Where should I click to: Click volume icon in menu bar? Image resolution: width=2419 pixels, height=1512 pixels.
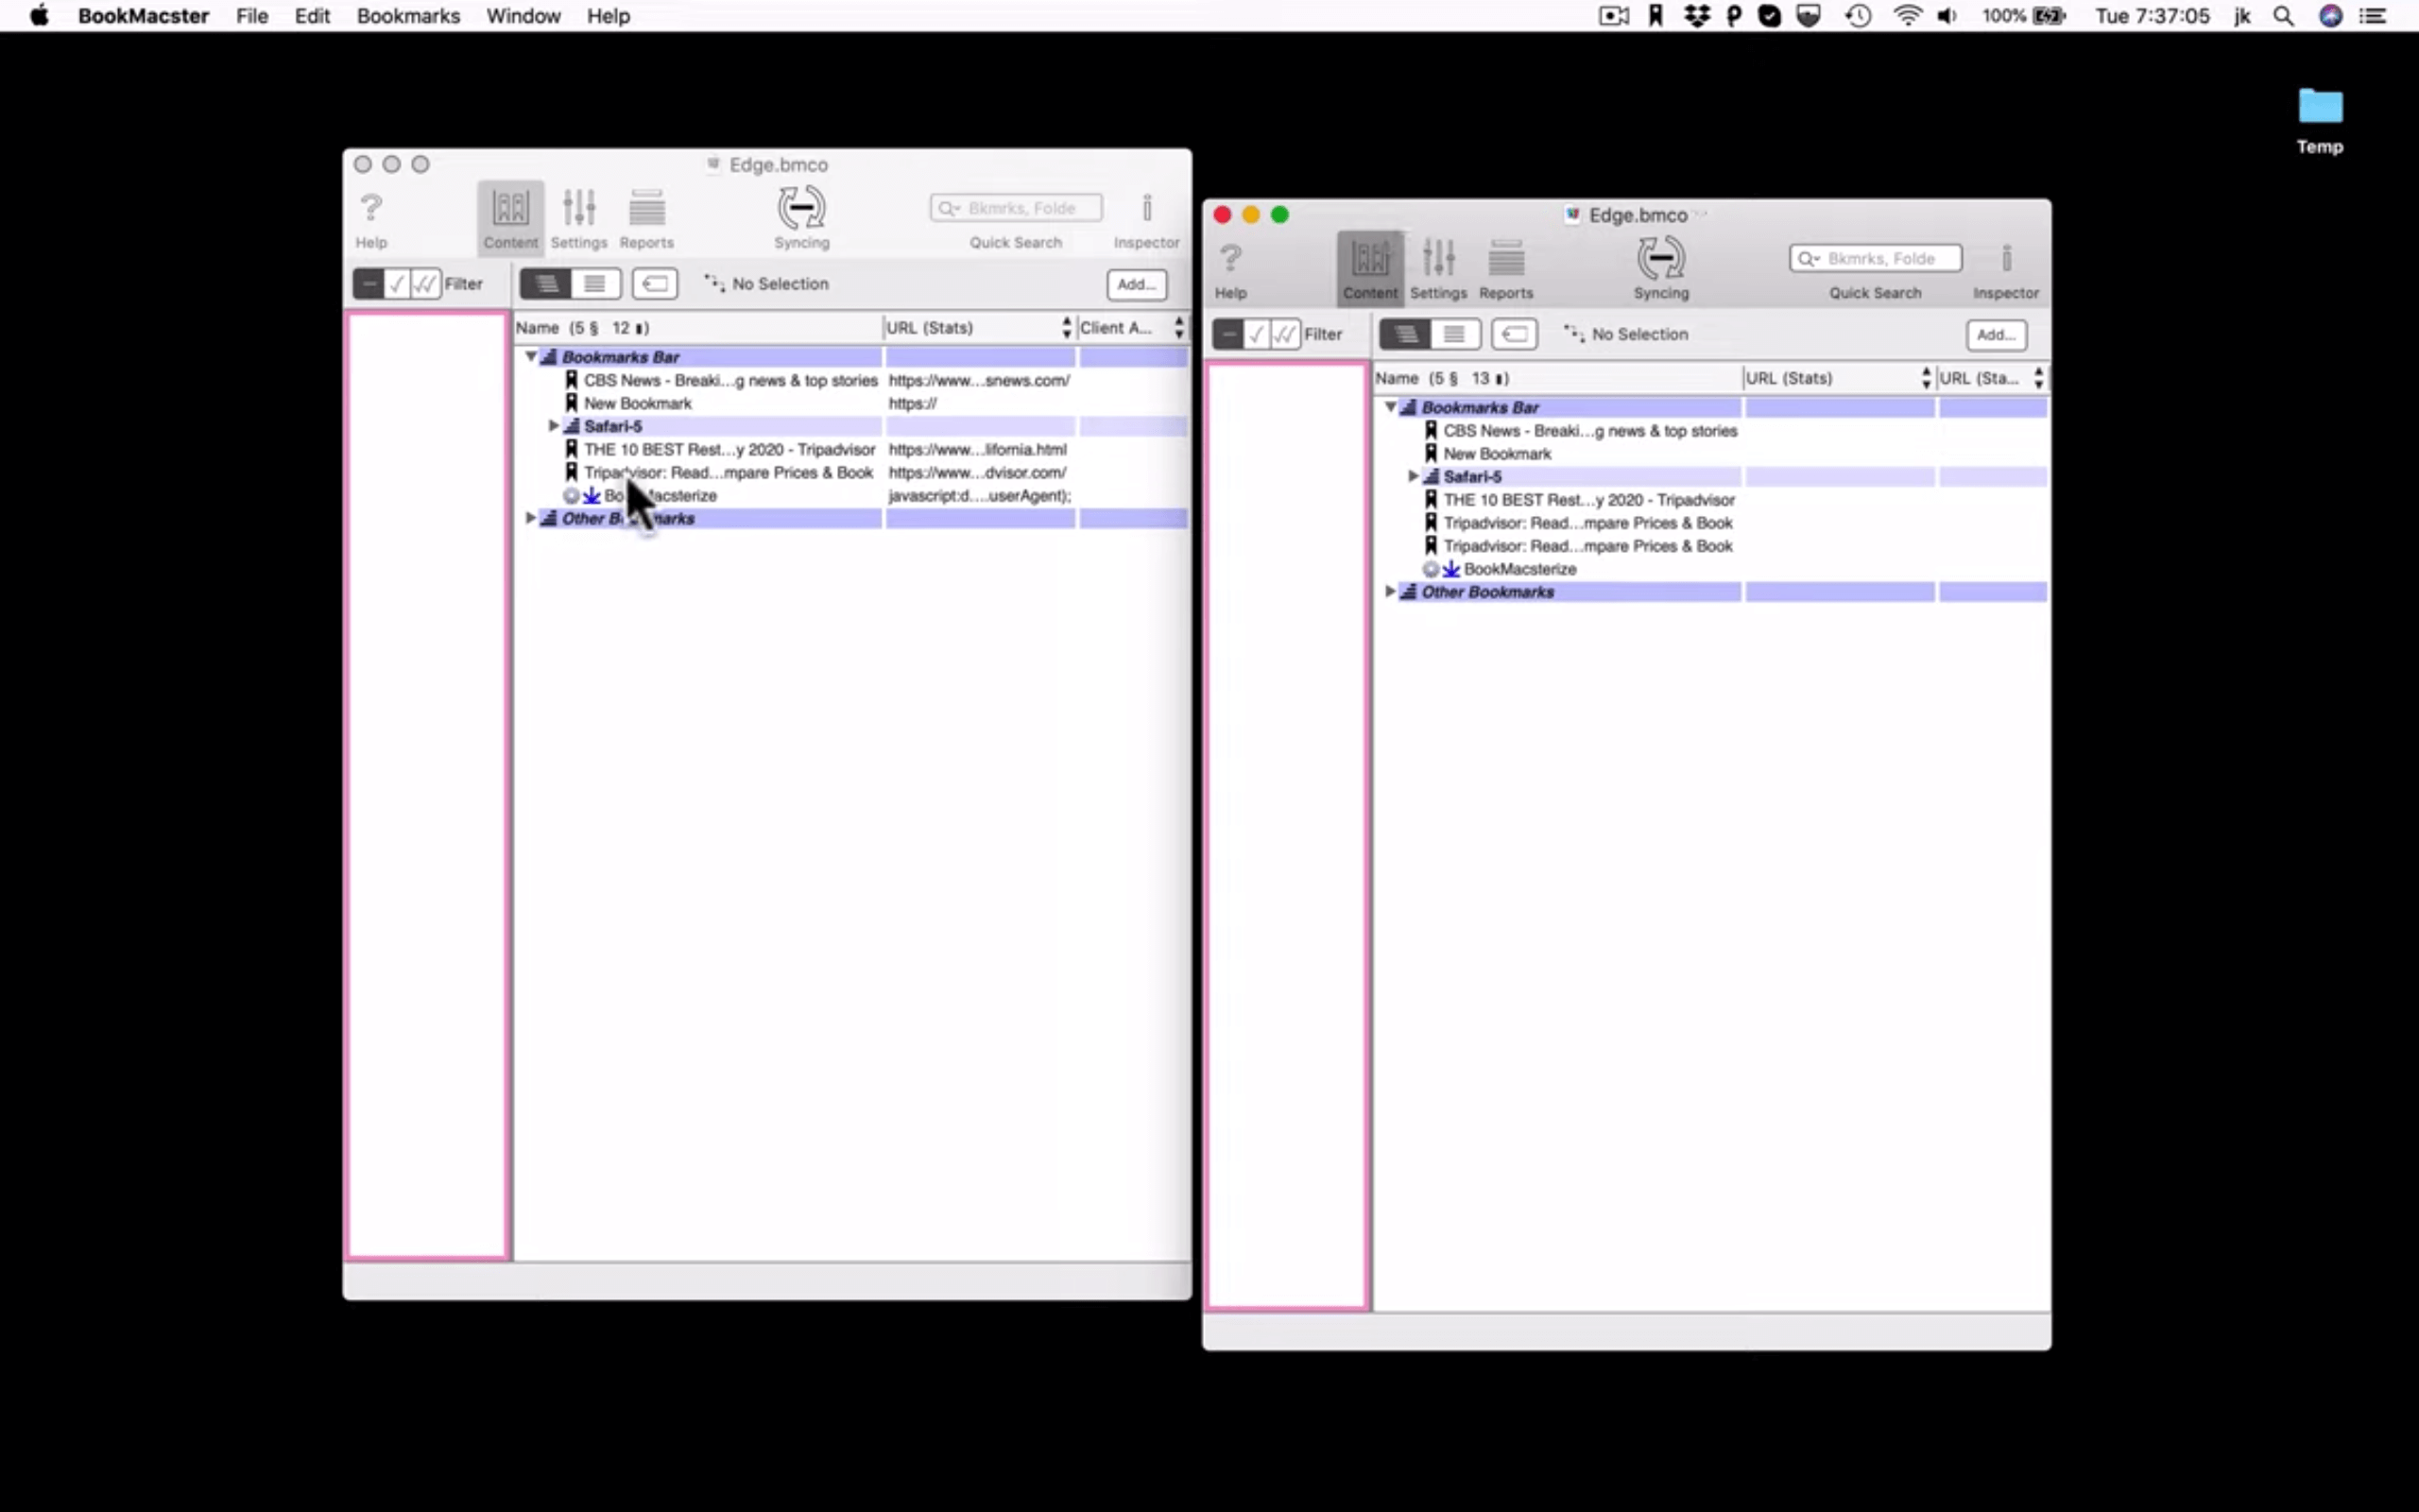click(1947, 16)
